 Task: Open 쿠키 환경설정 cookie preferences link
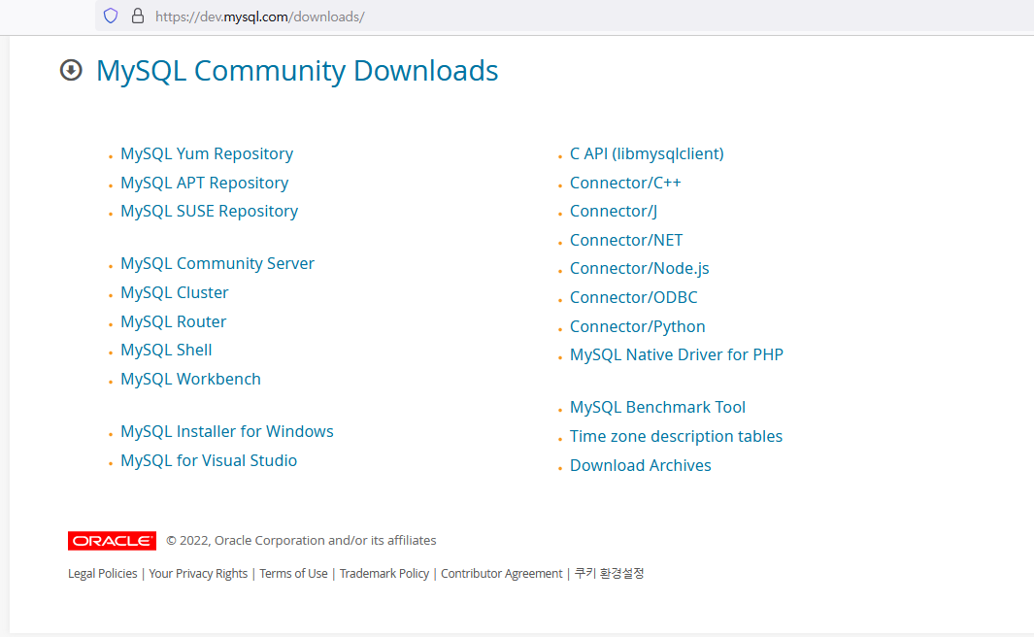pyautogui.click(x=609, y=574)
